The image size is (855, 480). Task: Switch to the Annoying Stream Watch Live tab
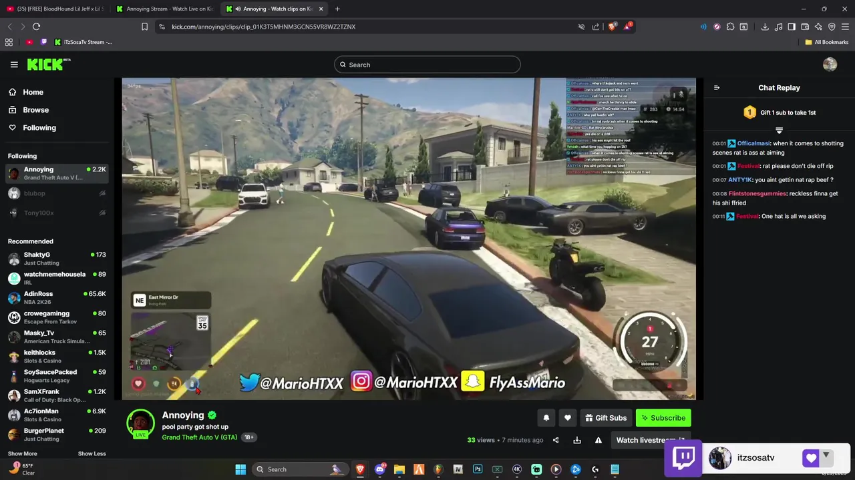coord(164,9)
